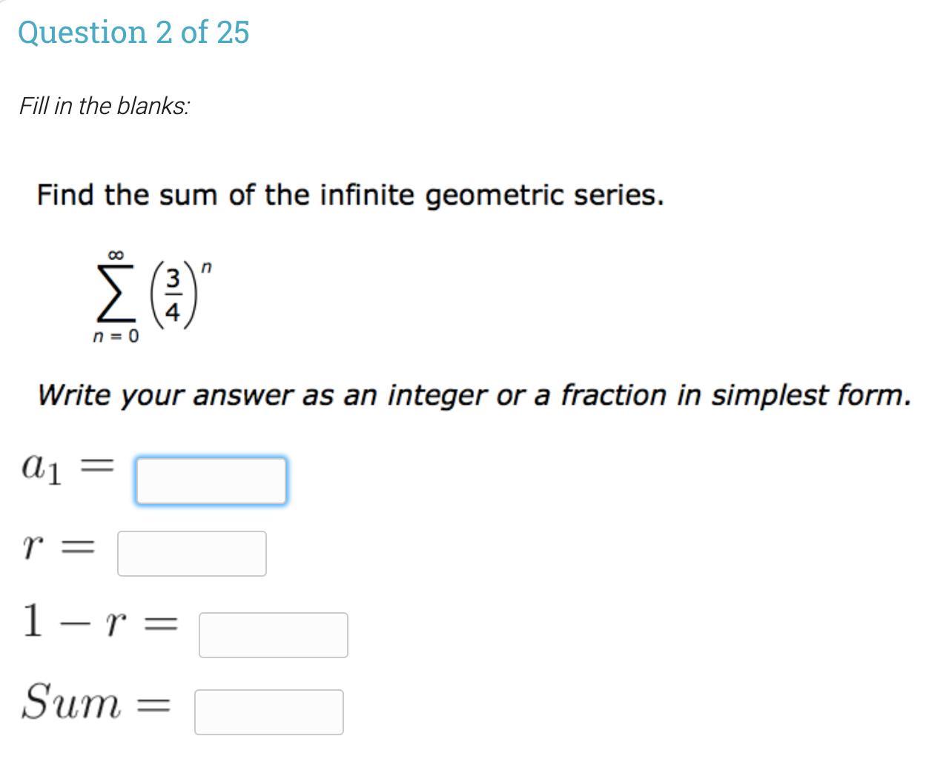Click the 'Write your answer' instruction text
Screen dimensions: 949x759
coord(474,395)
